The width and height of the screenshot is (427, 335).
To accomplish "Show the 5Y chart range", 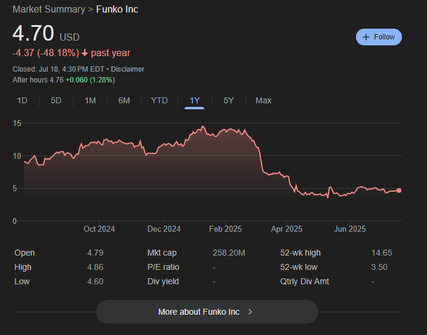I will (x=229, y=100).
